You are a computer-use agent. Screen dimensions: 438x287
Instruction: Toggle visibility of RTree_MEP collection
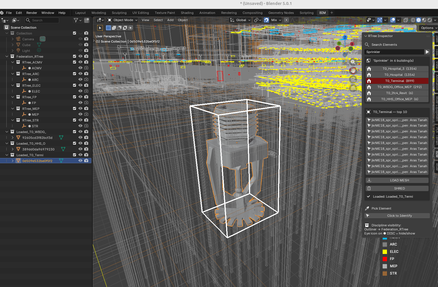click(x=81, y=108)
